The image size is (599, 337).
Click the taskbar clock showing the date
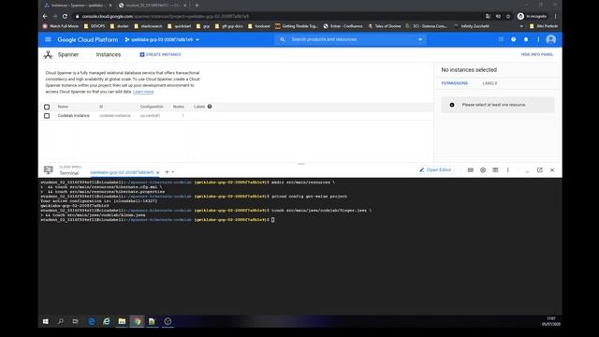[x=551, y=321]
